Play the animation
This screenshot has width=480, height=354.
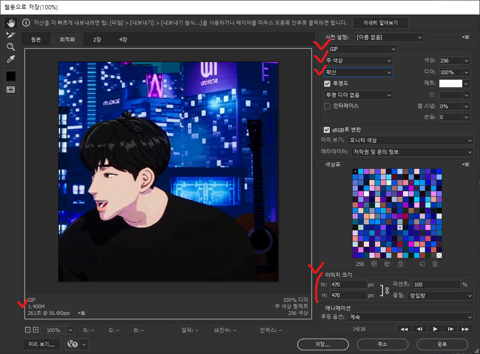[435, 329]
